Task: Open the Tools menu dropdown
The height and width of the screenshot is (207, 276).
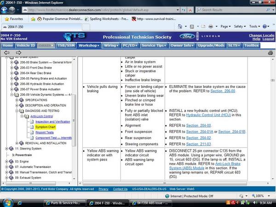Action: click(254, 27)
